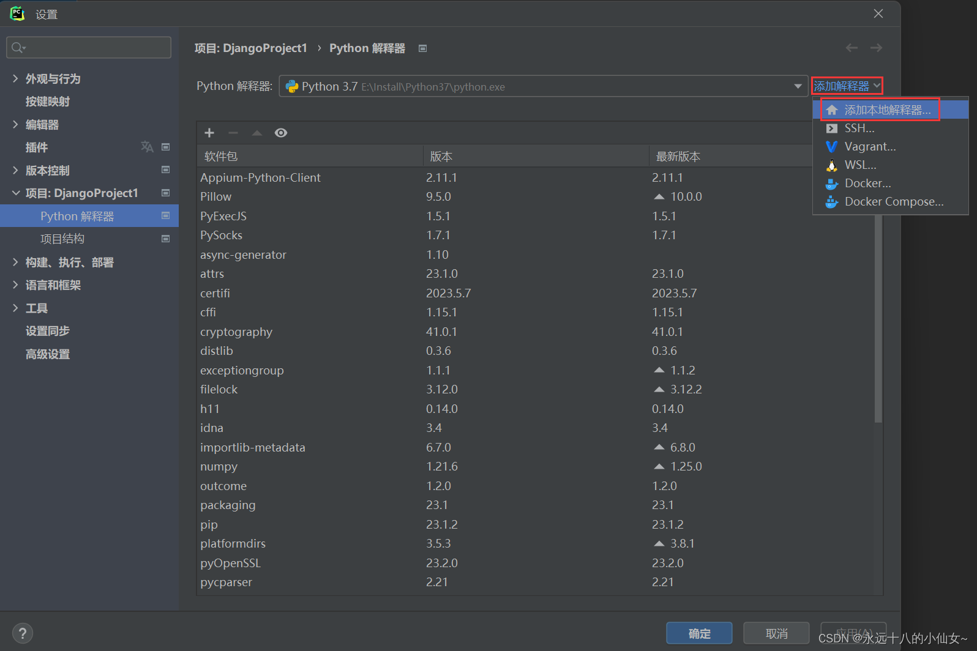977x651 pixels.
Task: Click the forward navigation arrow
Action: pos(876,48)
